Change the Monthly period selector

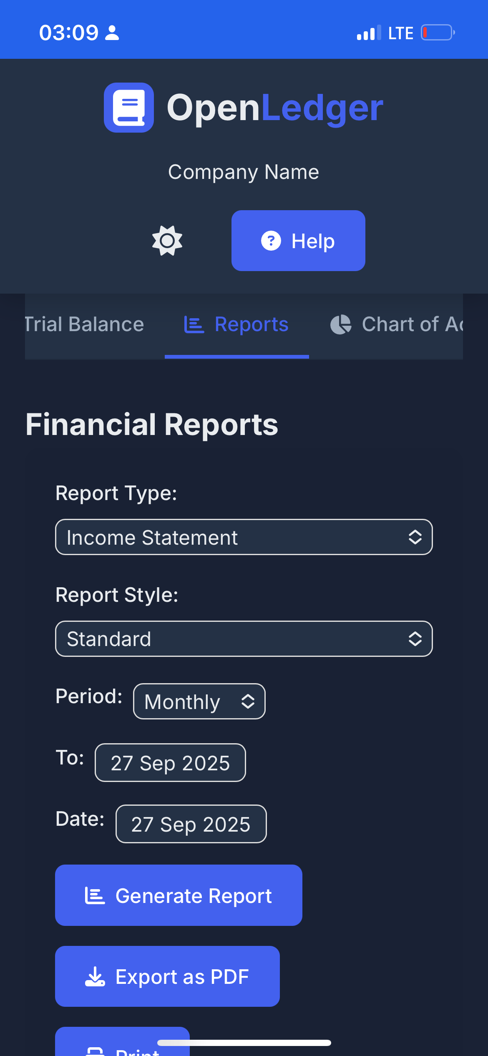(x=199, y=701)
